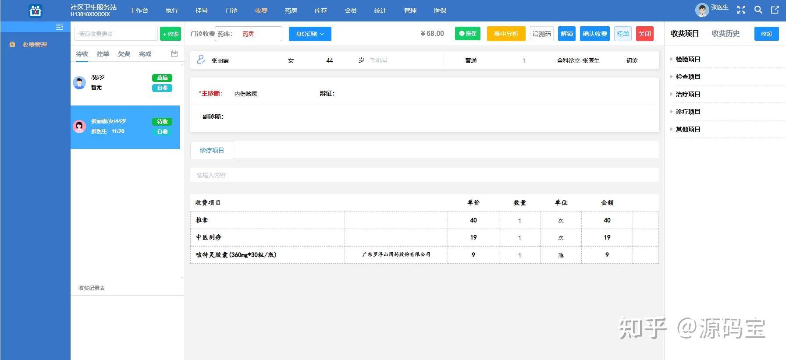The image size is (786, 360).
Task: Click the 全科诊室-张医生 department text
Action: pyautogui.click(x=578, y=60)
